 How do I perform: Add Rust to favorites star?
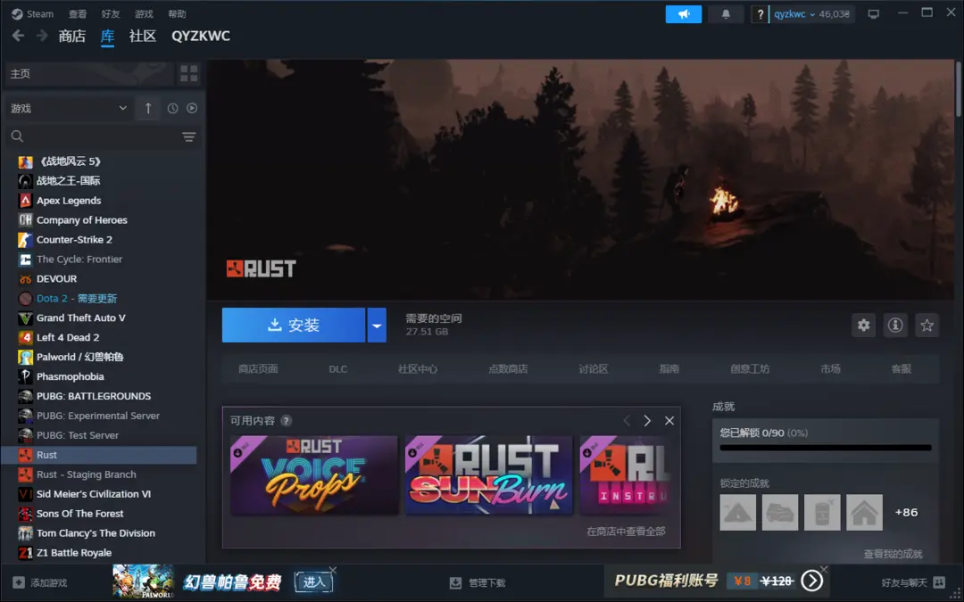tap(927, 325)
